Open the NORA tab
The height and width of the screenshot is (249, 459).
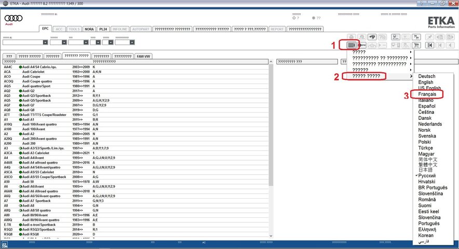[x=89, y=29]
